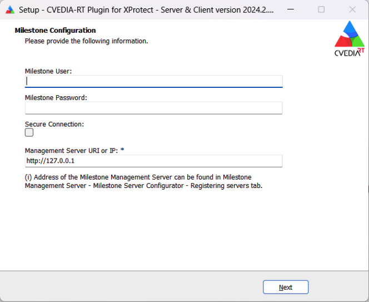Click the "Management Server URI or IP:" label
The image size is (369, 302).
[x=71, y=151]
